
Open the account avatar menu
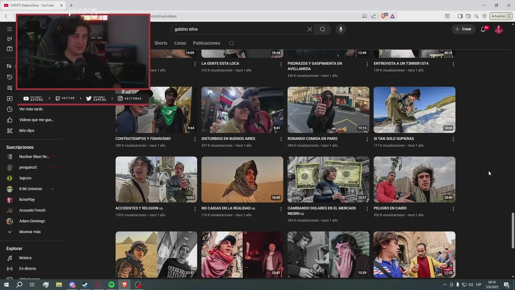499,29
